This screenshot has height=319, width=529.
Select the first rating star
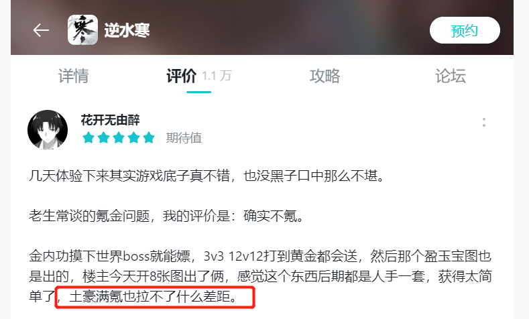(x=89, y=137)
